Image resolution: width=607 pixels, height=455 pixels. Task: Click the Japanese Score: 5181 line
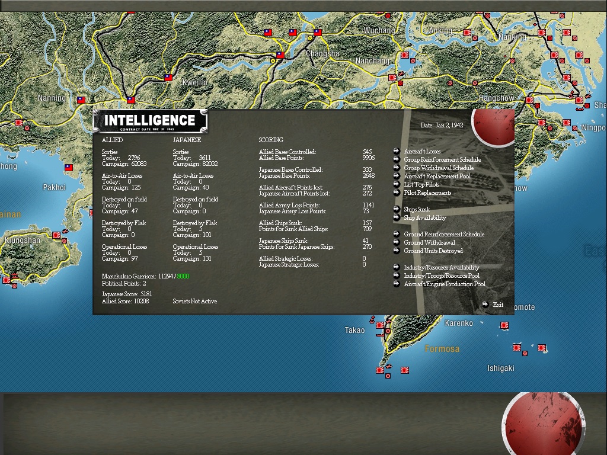coord(127,294)
